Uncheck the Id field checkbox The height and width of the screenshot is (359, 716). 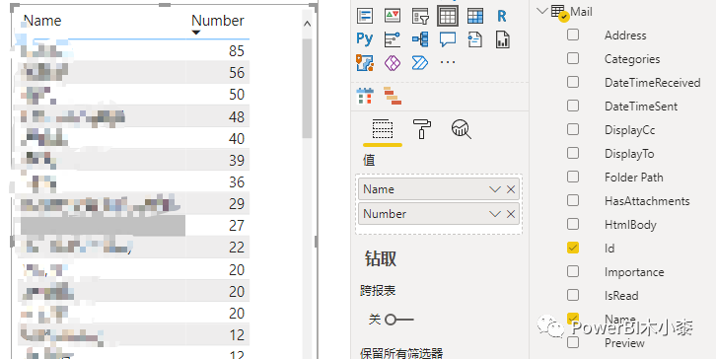click(573, 248)
